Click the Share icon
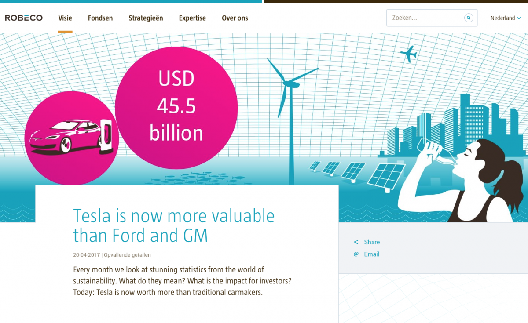Image resolution: width=528 pixels, height=323 pixels. point(356,242)
